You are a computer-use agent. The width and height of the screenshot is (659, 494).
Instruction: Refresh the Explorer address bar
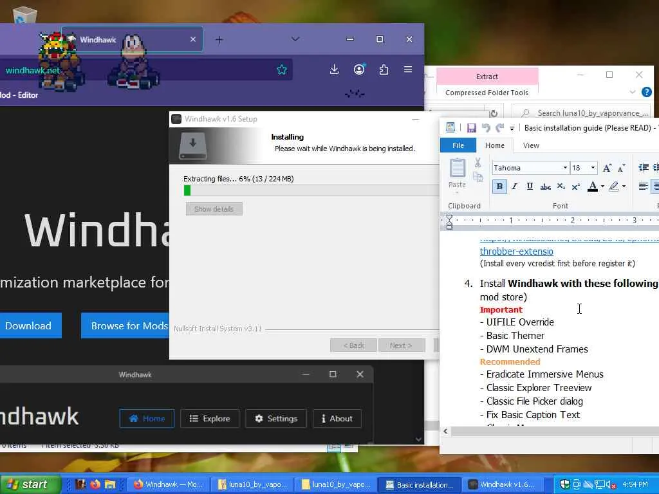[494, 113]
